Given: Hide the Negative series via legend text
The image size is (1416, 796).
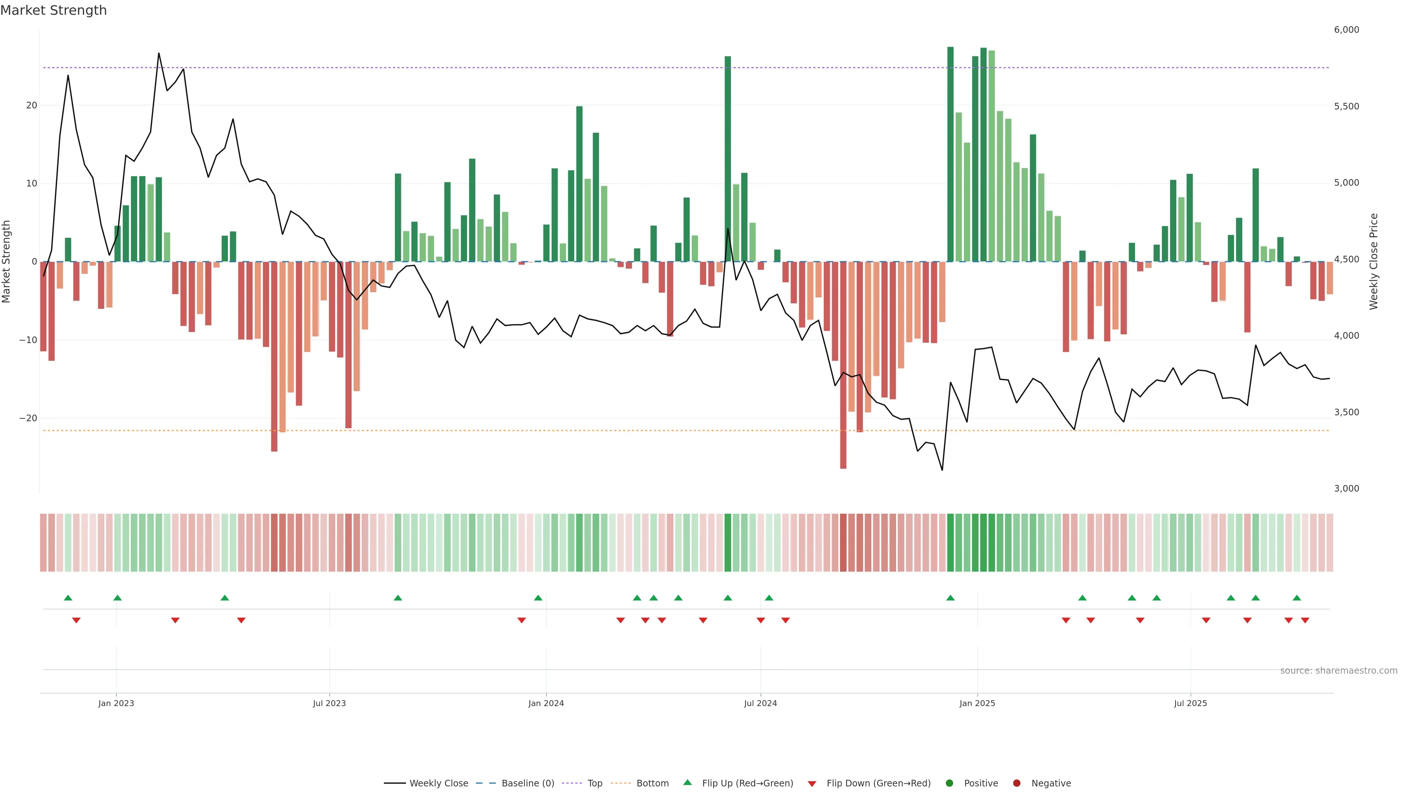Looking at the screenshot, I should pyautogui.click(x=1051, y=783).
